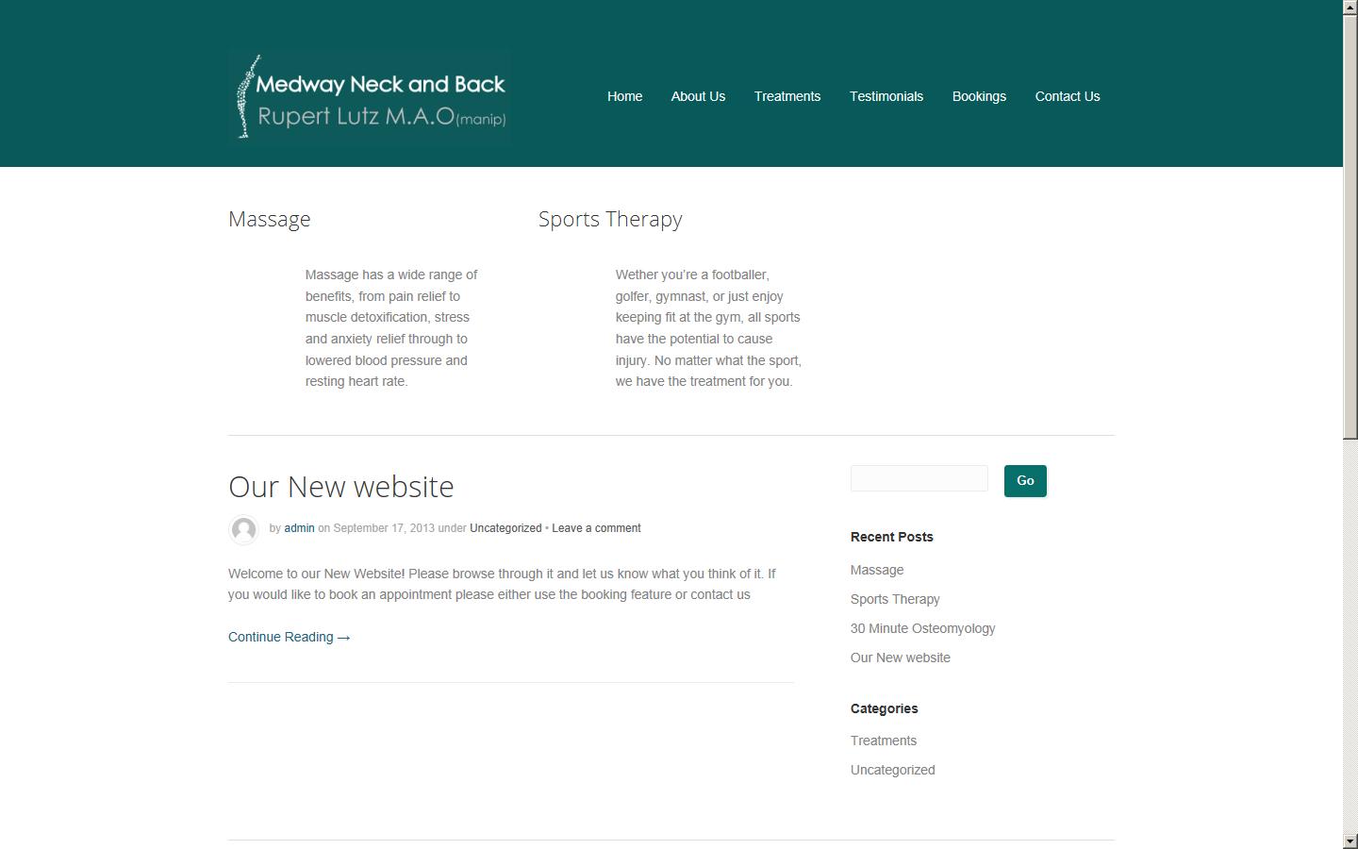Open the Treatments category in sidebar
The width and height of the screenshot is (1358, 849).
pos(883,741)
